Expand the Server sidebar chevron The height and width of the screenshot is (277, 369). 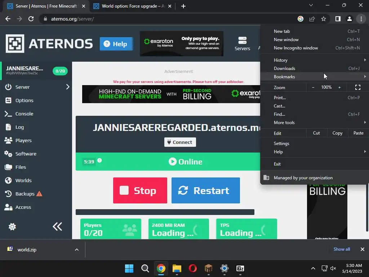68,87
